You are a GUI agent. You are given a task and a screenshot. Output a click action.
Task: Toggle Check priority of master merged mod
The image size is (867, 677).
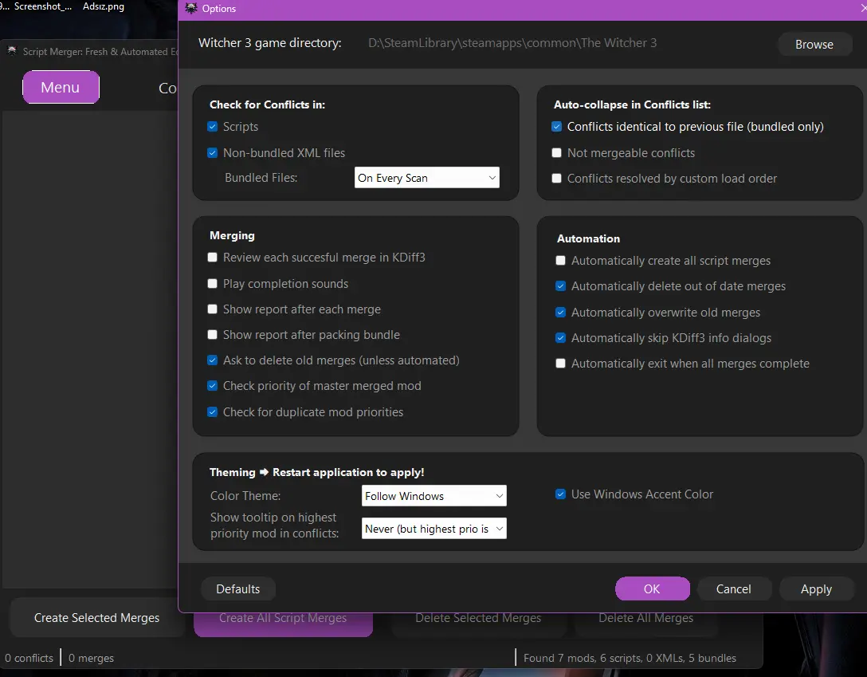click(212, 385)
